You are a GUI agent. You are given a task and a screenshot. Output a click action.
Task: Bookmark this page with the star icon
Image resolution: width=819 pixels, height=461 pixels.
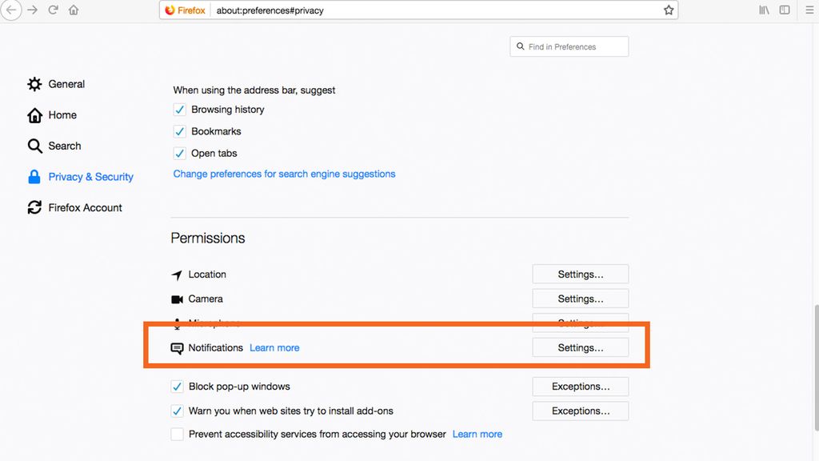click(x=669, y=10)
